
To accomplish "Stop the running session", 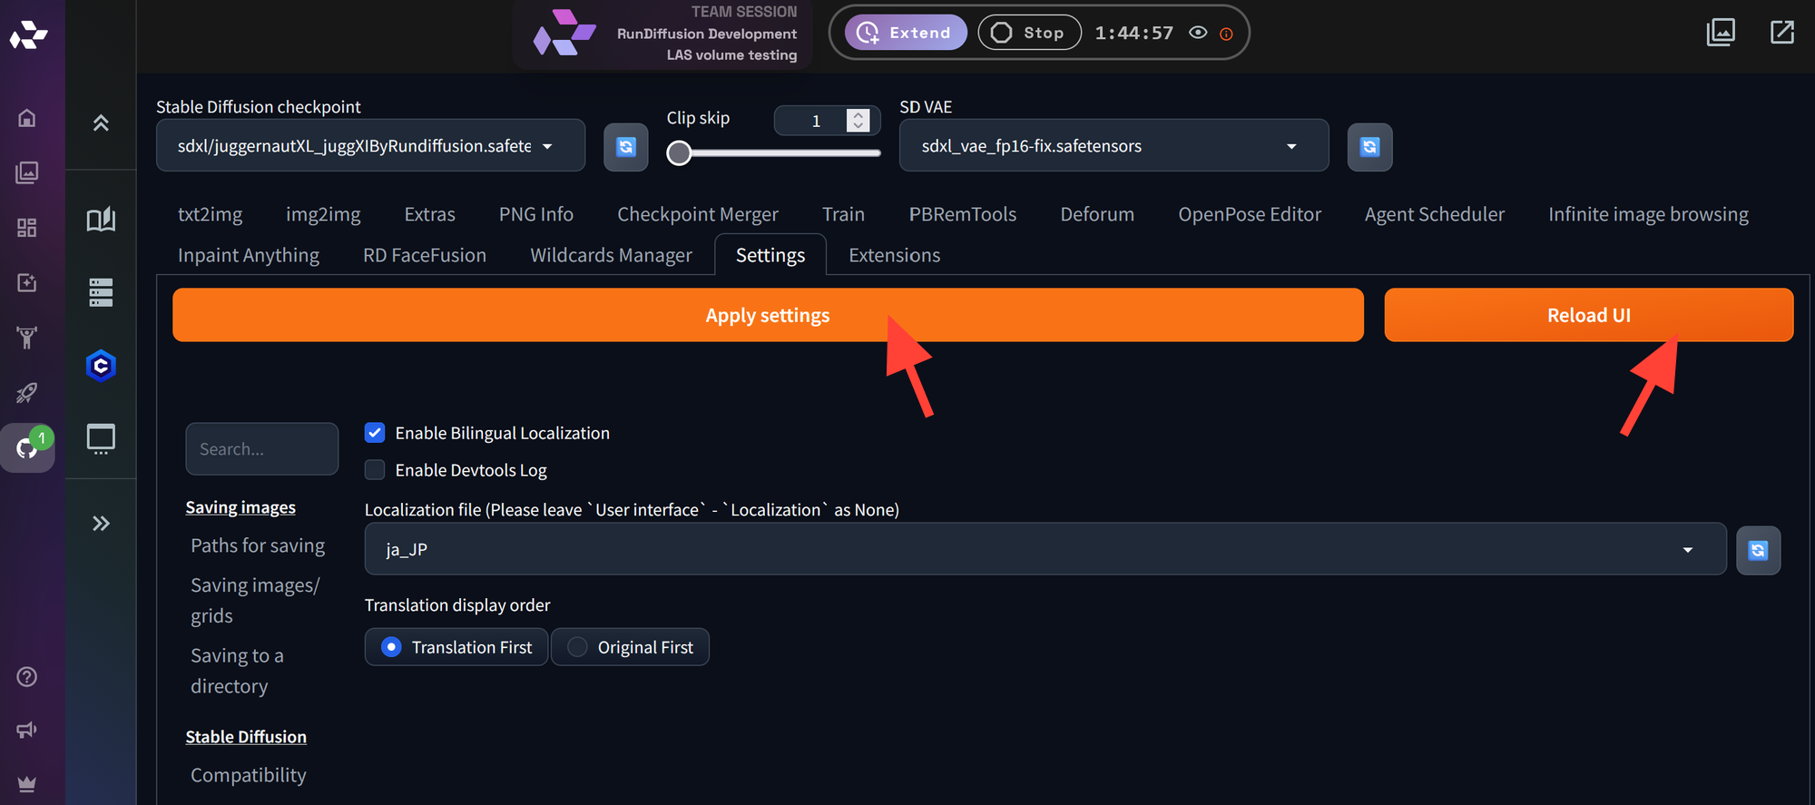I will 1029,33.
